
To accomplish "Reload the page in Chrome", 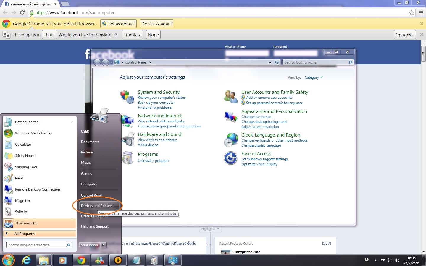I will pyautogui.click(x=22, y=12).
